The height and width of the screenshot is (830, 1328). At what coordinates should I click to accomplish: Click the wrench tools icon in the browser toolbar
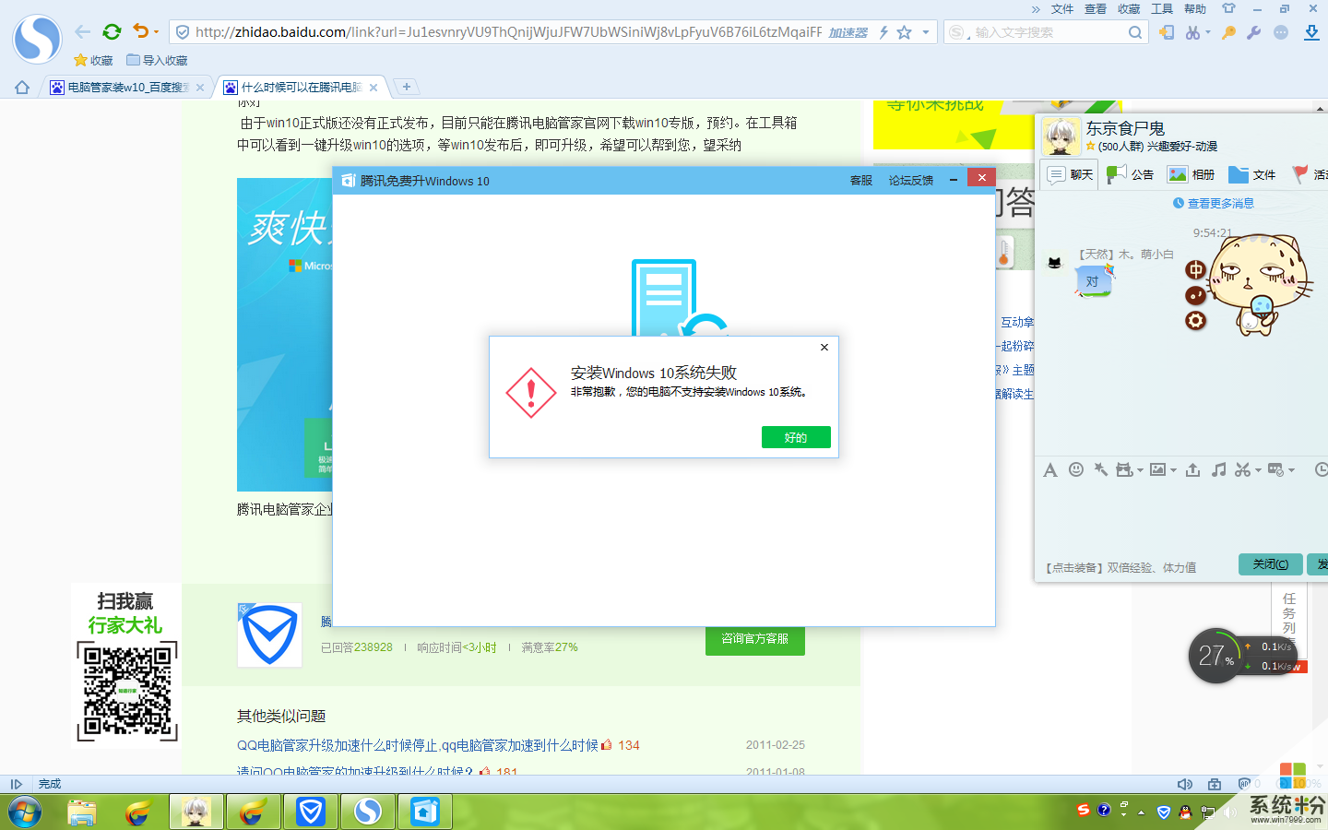coord(1253,32)
